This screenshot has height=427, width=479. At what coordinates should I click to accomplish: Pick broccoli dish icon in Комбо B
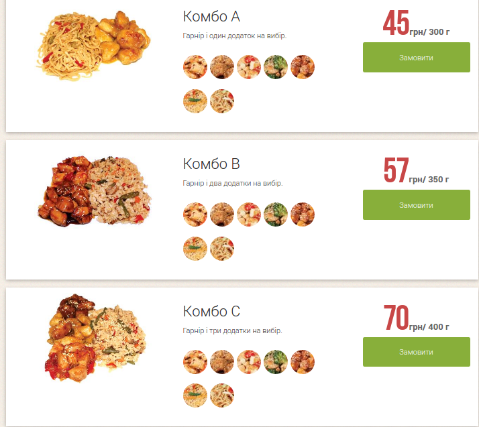click(x=276, y=215)
